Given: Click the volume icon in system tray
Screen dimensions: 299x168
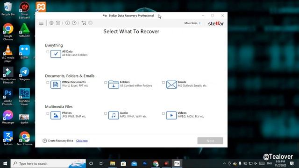Looking at the screenshot, I should click(x=256, y=163).
